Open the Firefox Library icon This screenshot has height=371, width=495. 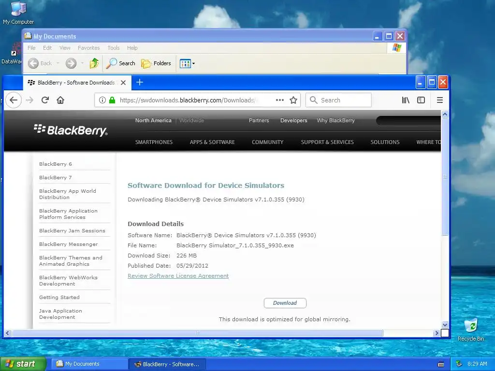click(406, 100)
